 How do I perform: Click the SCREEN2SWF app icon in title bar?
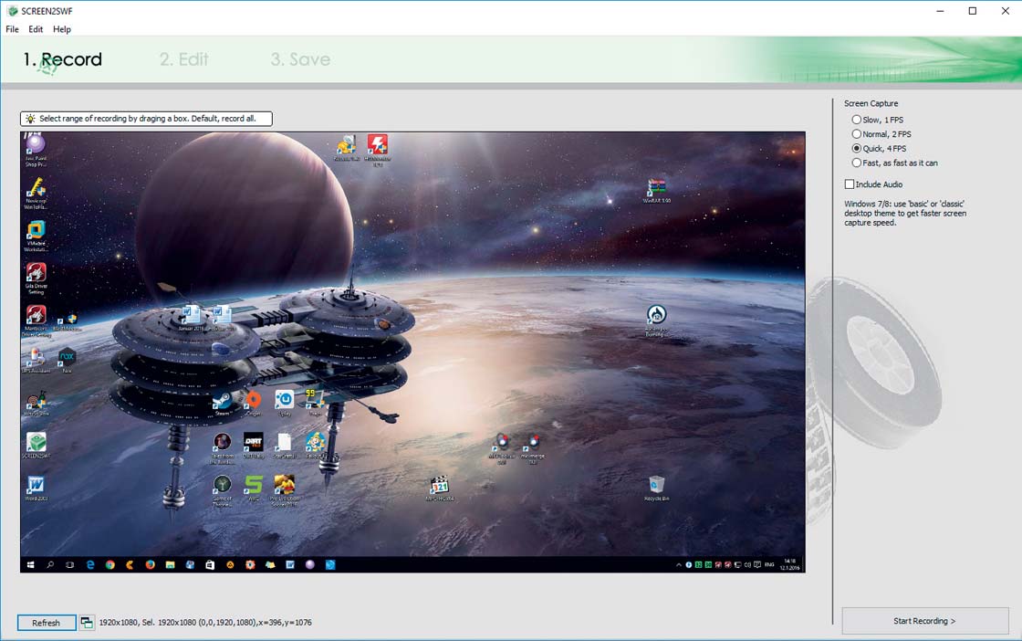(x=12, y=11)
